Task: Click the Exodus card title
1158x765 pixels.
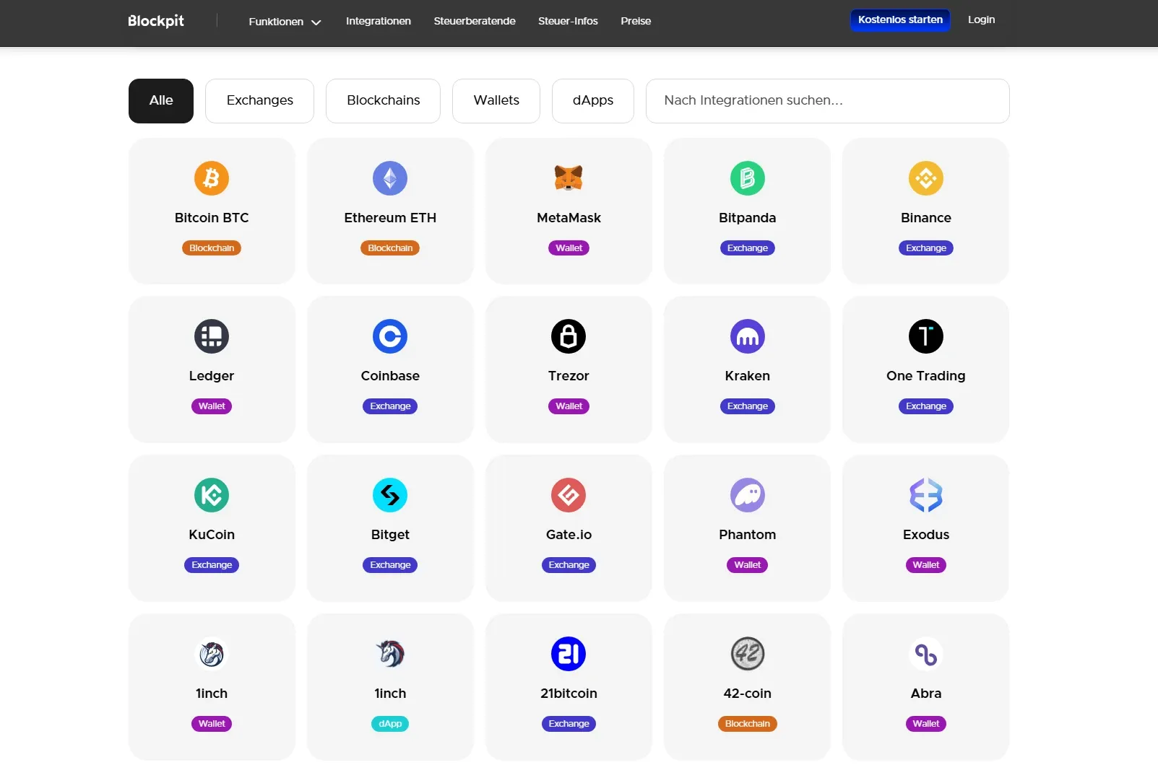Action: 926,535
